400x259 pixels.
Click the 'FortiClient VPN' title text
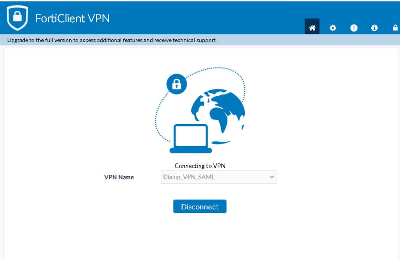pos(73,19)
